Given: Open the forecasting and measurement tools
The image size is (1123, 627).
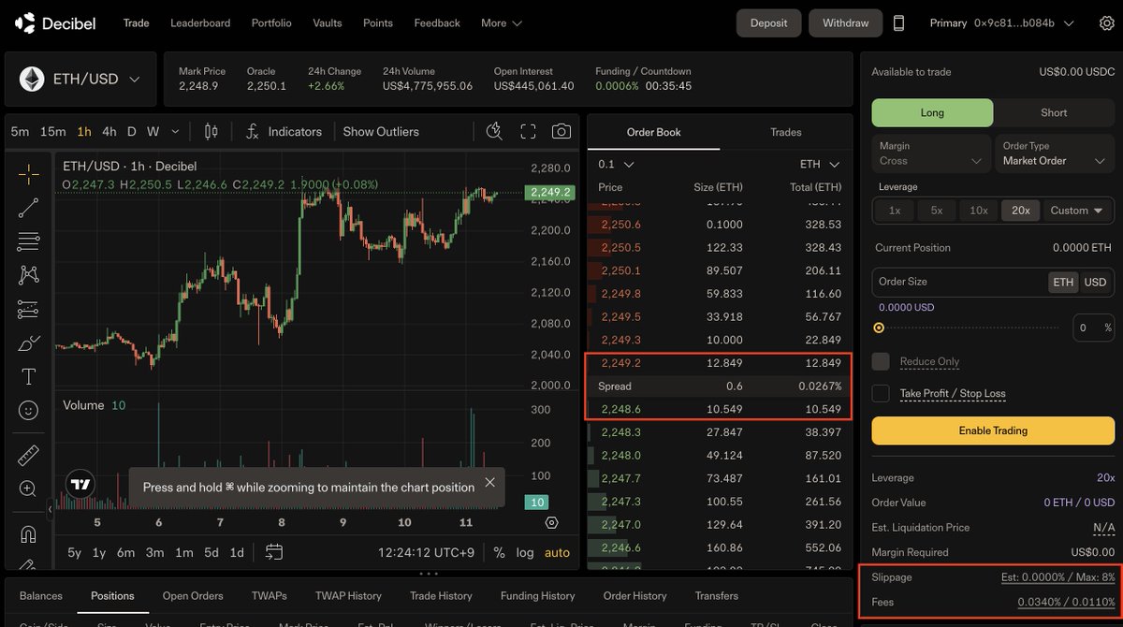Looking at the screenshot, I should tap(28, 309).
